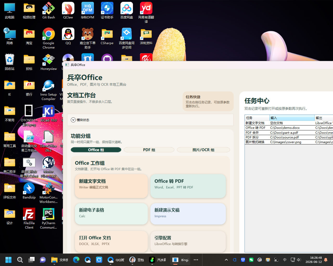Open taskbar Search magnifier
This screenshot has width=333, height=266.
[x=20, y=260]
